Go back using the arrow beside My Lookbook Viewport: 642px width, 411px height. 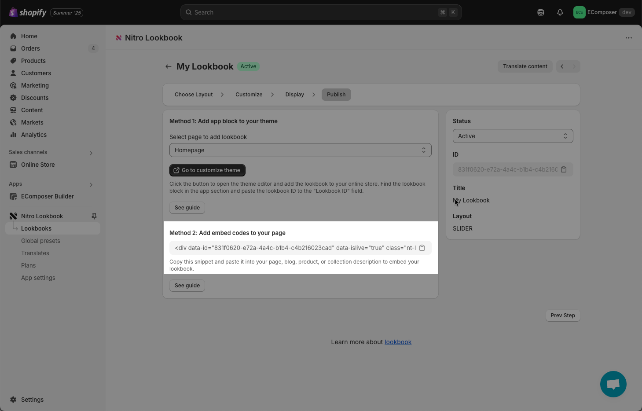[x=168, y=66]
